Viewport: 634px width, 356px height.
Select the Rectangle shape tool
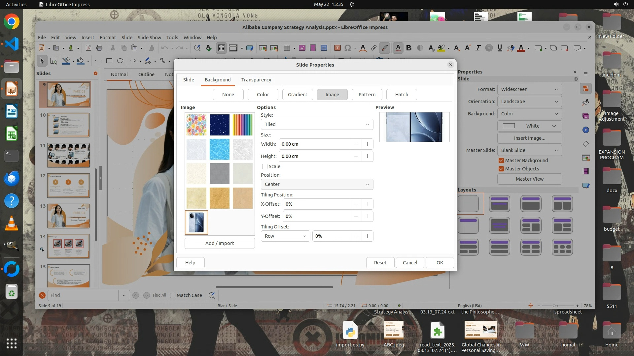click(109, 61)
